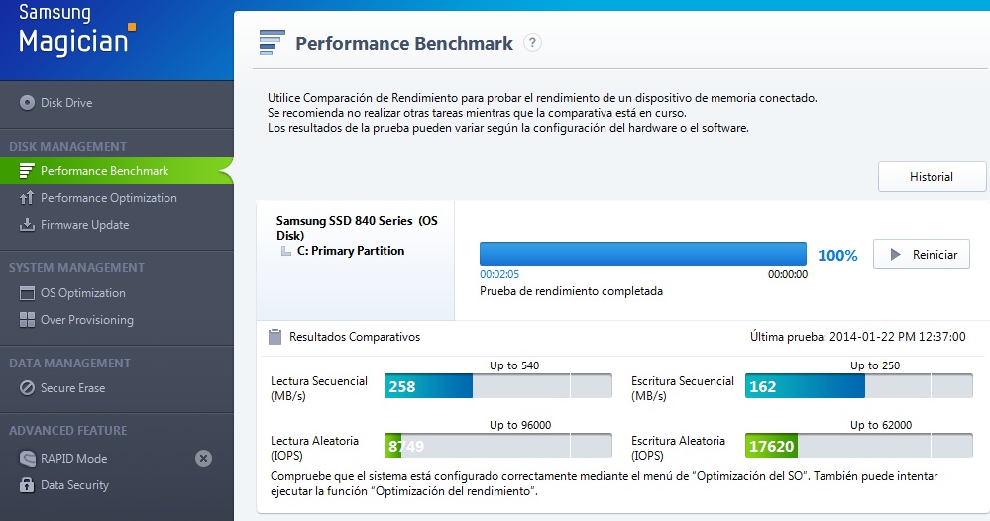Click the Resultados Comparativos heading
The height and width of the screenshot is (521, 990).
(x=355, y=337)
